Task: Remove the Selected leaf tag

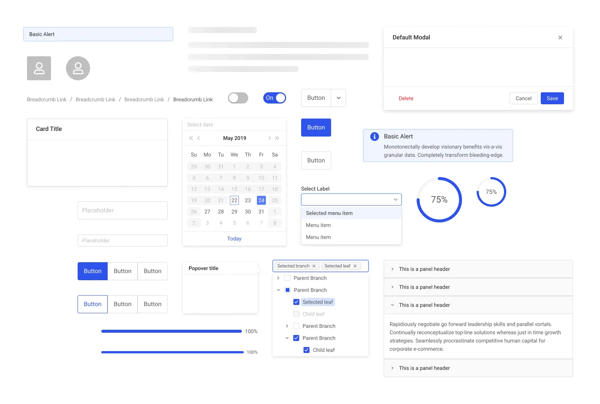Action: point(355,266)
